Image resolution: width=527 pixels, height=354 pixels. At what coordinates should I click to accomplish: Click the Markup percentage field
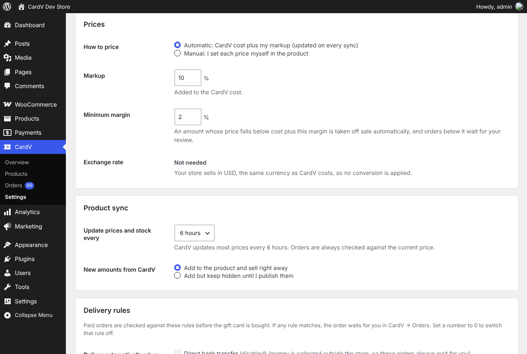(188, 78)
